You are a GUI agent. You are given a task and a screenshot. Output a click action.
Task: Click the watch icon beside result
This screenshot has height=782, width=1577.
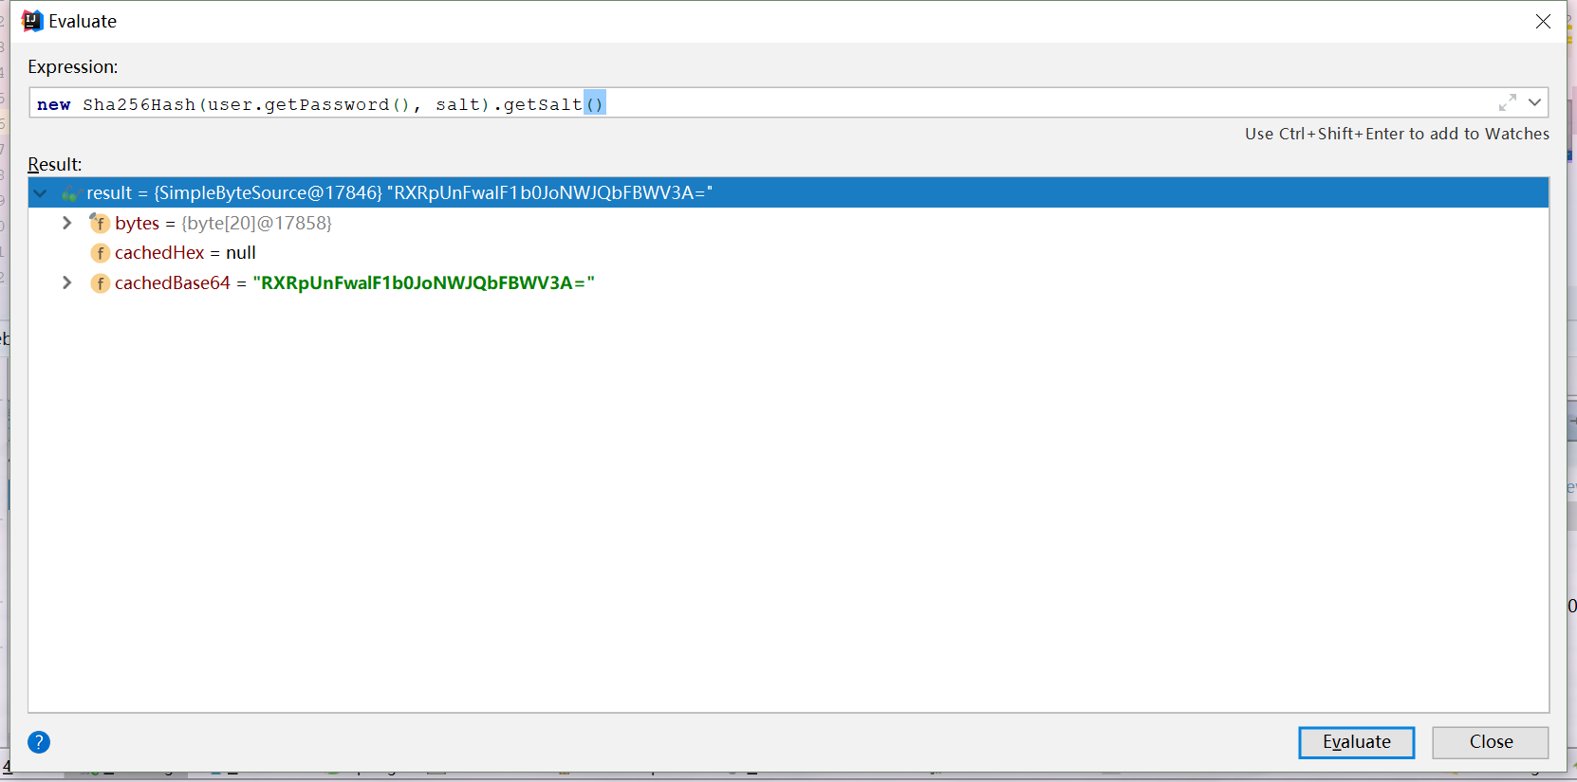click(69, 193)
